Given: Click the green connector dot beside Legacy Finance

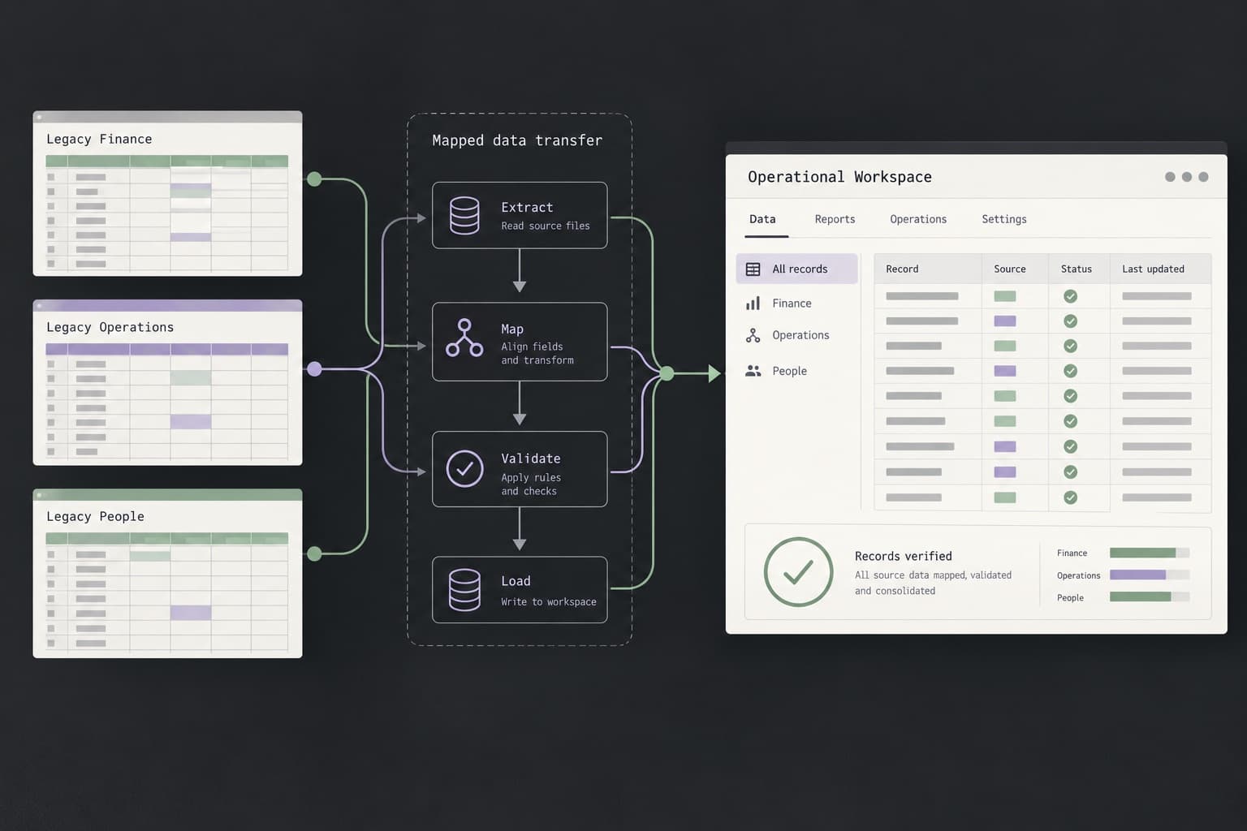Looking at the screenshot, I should click(314, 179).
